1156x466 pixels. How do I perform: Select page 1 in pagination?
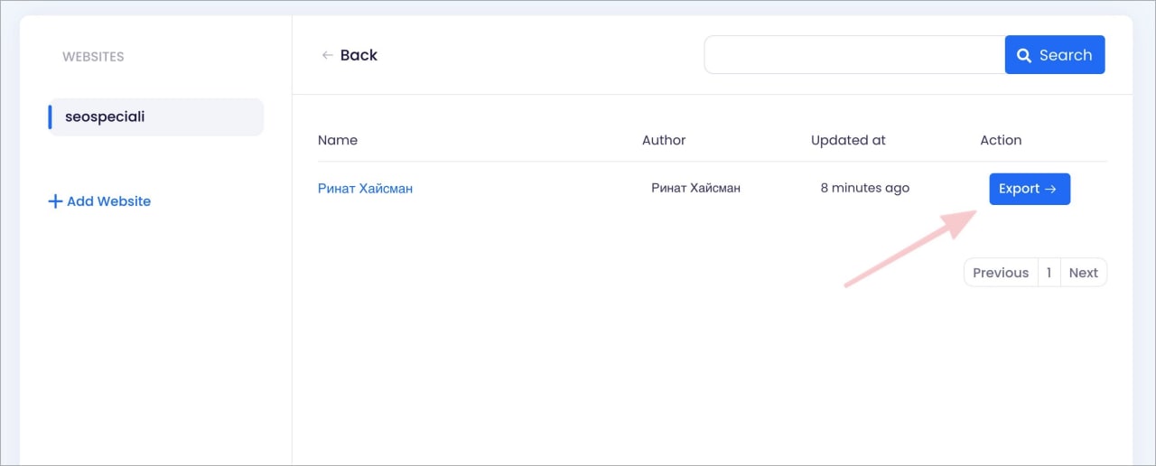[1049, 273]
